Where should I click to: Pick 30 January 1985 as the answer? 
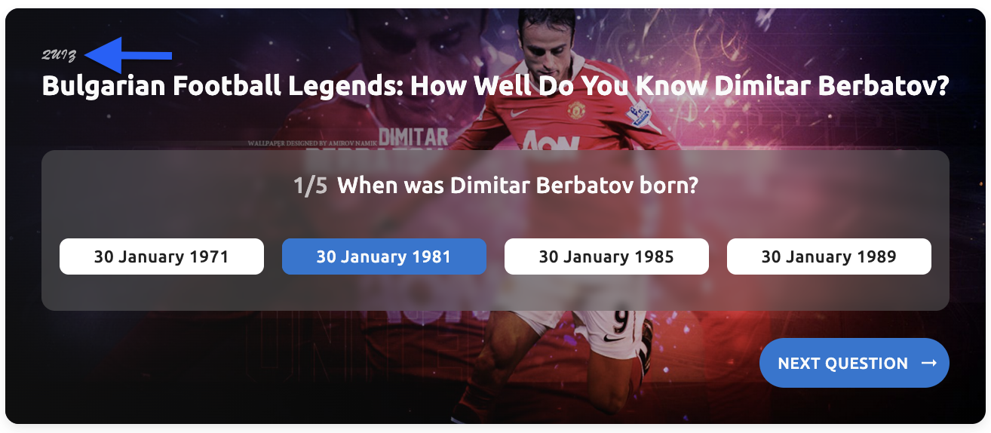pyautogui.click(x=606, y=256)
